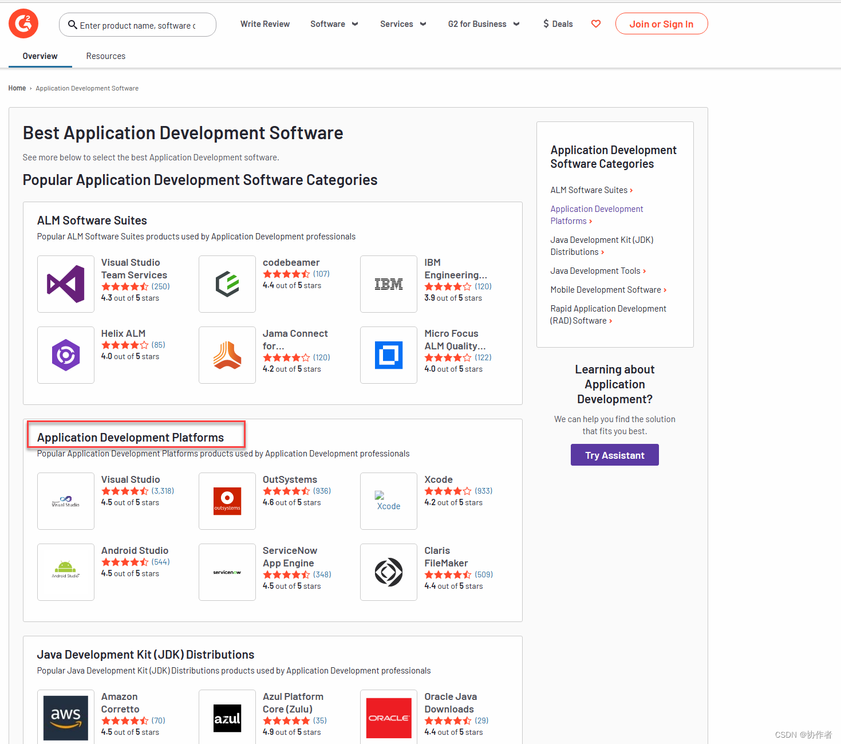The height and width of the screenshot is (744, 841).
Task: Open Jama Connect product title
Action: click(x=295, y=340)
